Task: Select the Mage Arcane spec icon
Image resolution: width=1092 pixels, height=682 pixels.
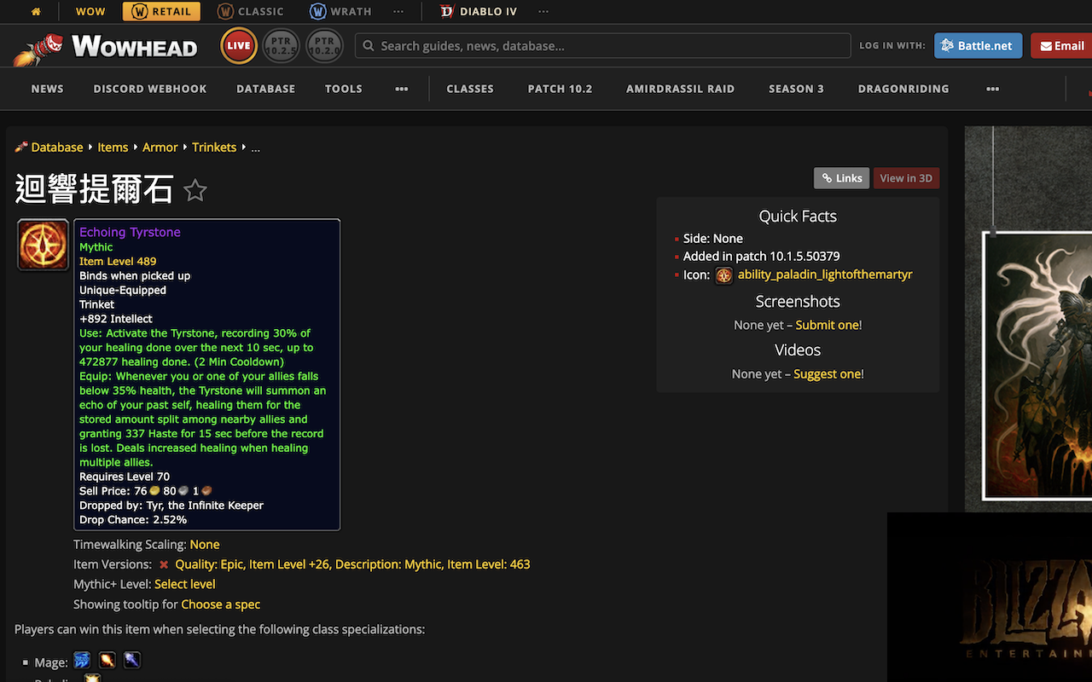Action: tap(132, 660)
